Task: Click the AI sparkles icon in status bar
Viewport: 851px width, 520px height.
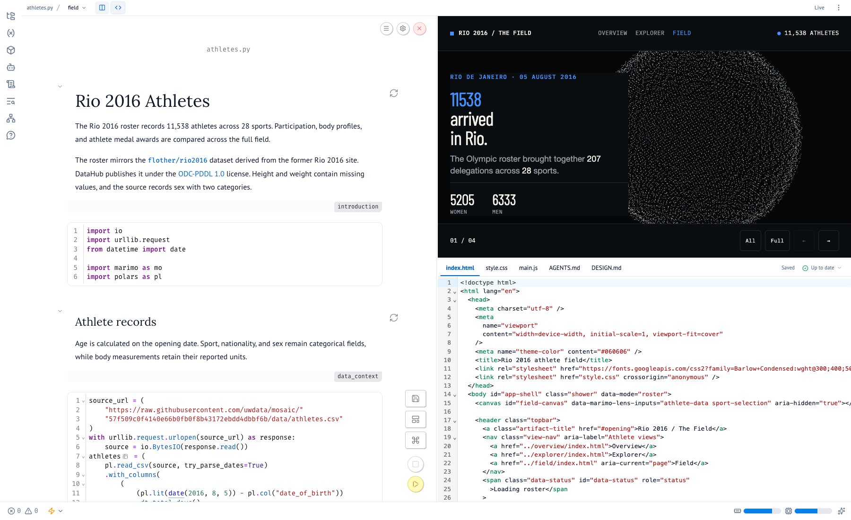Action: [842, 511]
